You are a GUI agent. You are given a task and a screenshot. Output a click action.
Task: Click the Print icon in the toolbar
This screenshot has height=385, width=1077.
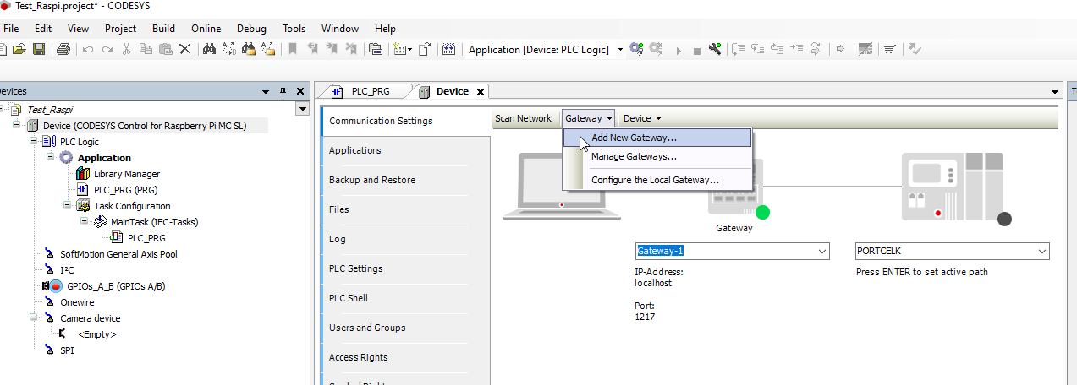click(63, 50)
